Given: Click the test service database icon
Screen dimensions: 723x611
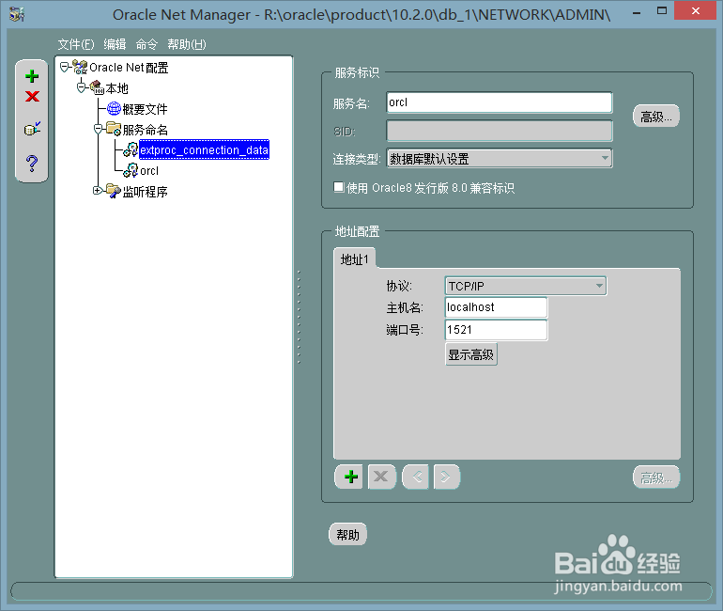Looking at the screenshot, I should pos(32,129).
